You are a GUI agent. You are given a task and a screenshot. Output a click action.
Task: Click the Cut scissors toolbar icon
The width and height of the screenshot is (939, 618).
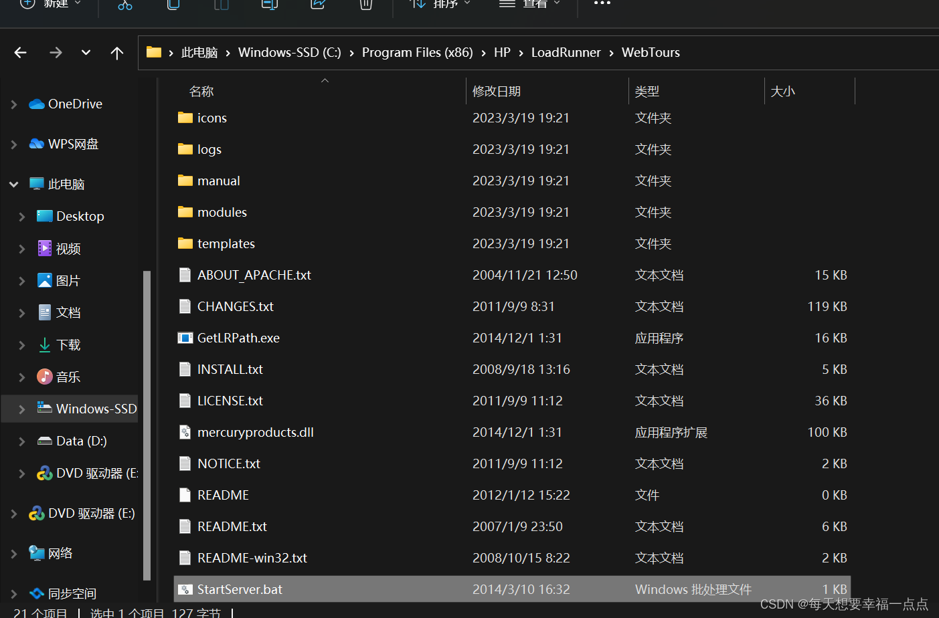click(x=125, y=4)
